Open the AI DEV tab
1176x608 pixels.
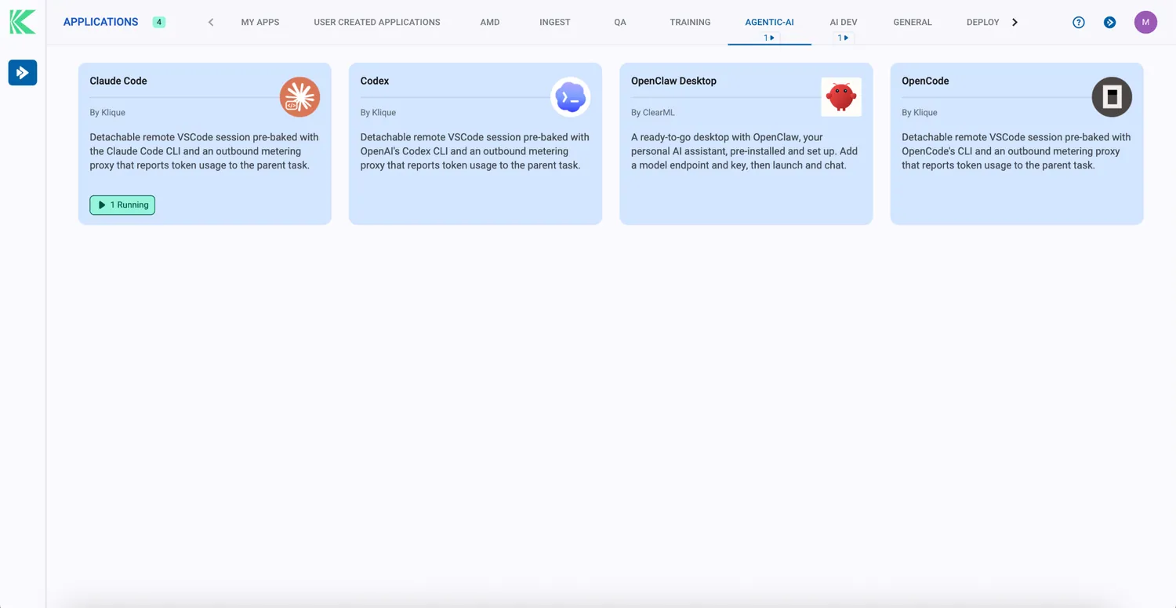click(844, 22)
